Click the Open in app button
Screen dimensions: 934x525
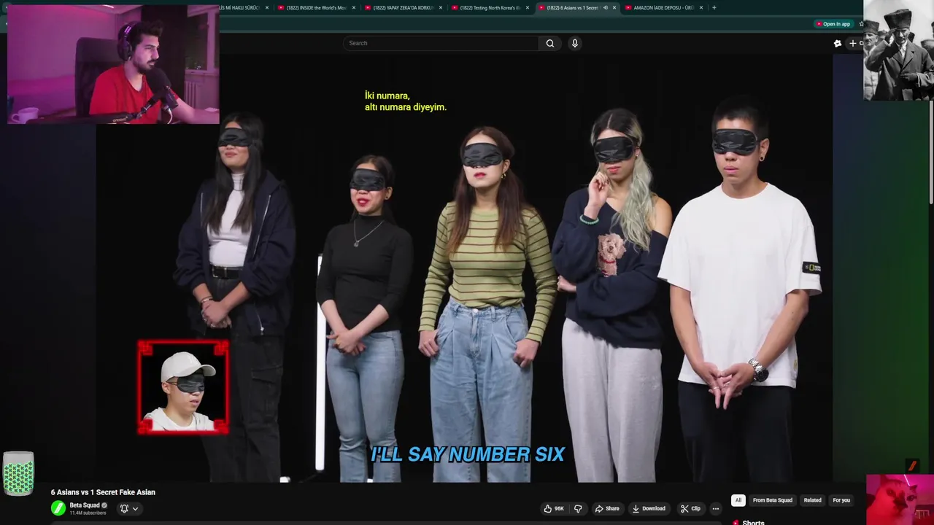[x=833, y=24]
